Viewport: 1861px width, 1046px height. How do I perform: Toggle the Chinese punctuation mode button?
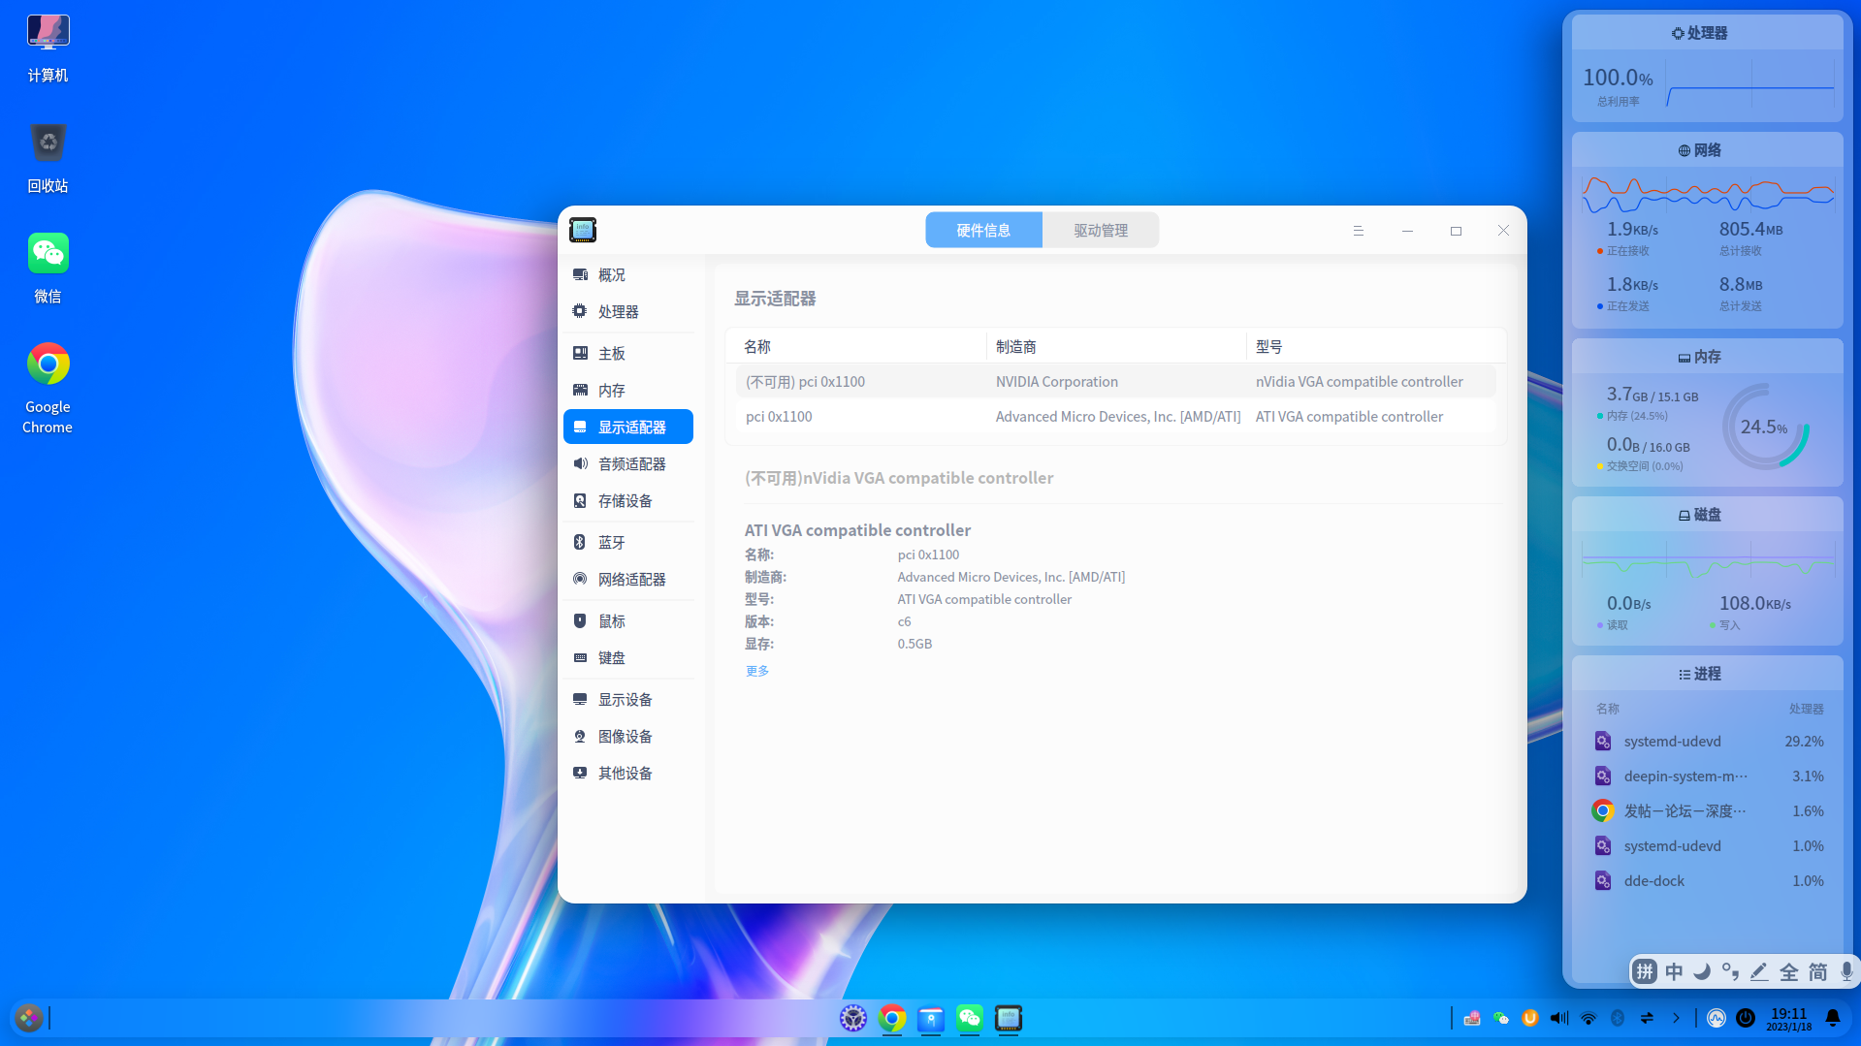[x=1731, y=971]
